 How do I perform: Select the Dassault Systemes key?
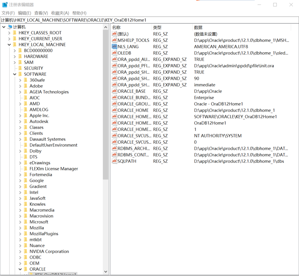(x=48, y=139)
